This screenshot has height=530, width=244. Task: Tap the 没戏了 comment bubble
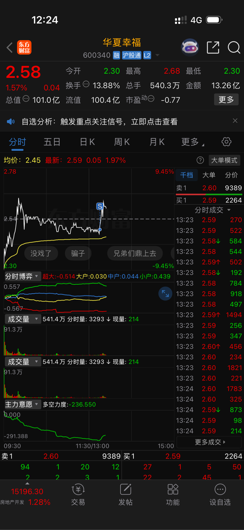41,253
